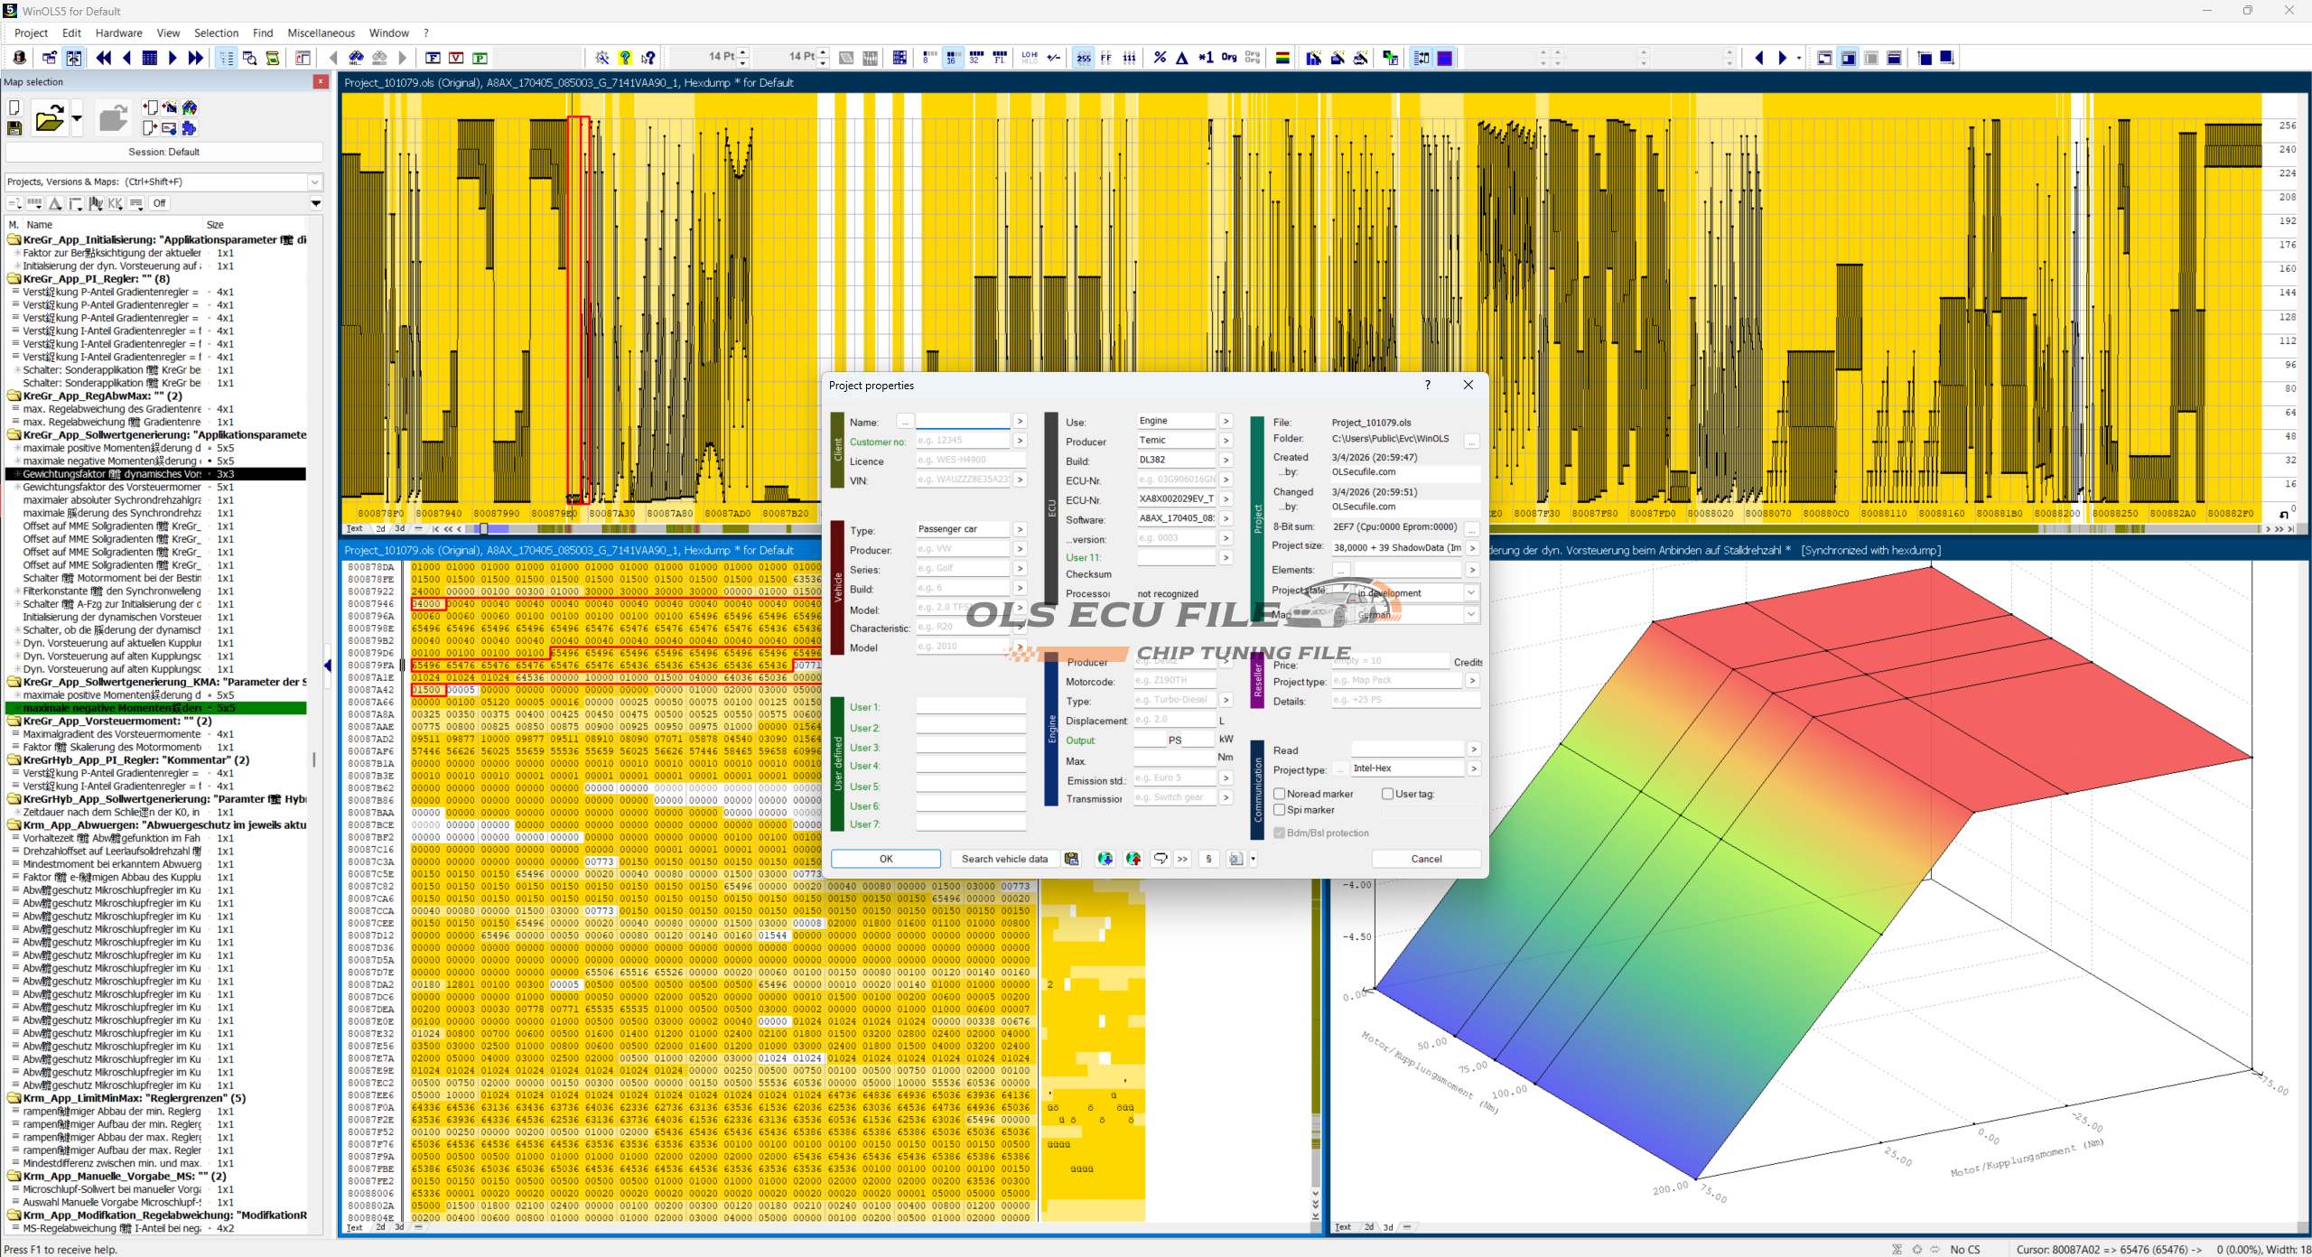The image size is (2312, 1257).
Task: Select the 16-bit display toolbar icon
Action: 952,58
